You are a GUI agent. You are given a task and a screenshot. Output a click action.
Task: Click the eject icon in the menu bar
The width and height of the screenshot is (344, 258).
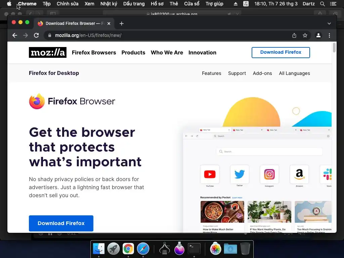point(235,4)
